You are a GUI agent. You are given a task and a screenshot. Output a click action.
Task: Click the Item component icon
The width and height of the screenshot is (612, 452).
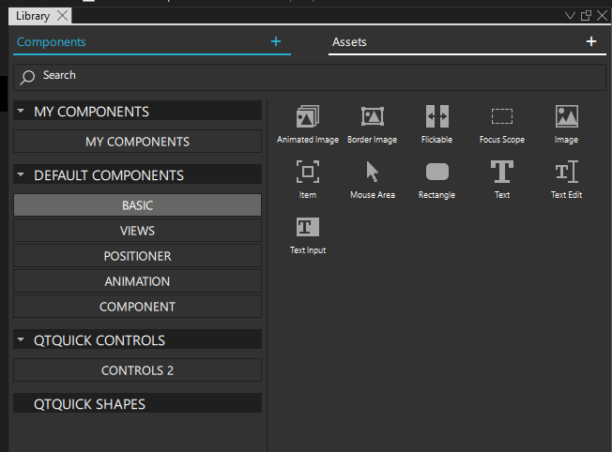pyautogui.click(x=307, y=172)
